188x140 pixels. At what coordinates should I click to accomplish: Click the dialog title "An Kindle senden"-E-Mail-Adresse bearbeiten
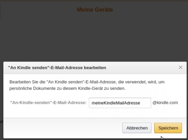coord(57,68)
